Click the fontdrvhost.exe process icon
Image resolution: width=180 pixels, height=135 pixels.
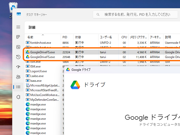pyautogui.click(x=28, y=43)
